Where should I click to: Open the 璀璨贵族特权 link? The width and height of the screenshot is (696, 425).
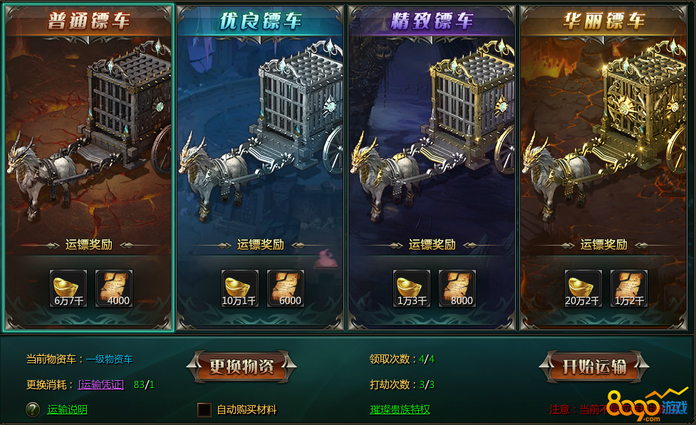tap(400, 409)
